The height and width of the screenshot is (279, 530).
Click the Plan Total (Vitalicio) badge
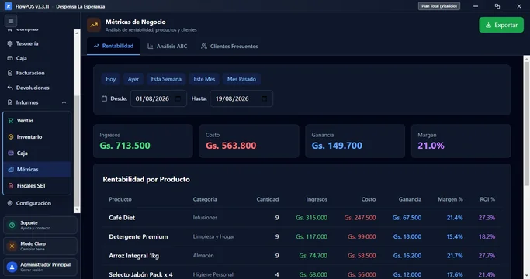pyautogui.click(x=438, y=6)
